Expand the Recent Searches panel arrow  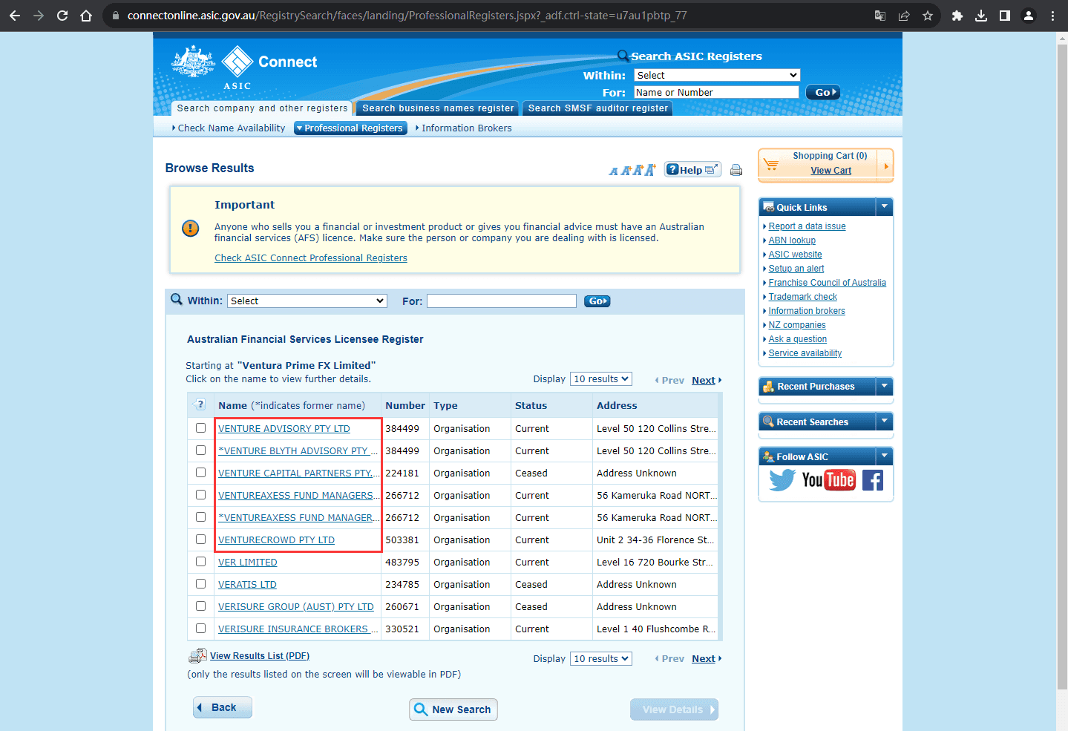pyautogui.click(x=884, y=422)
